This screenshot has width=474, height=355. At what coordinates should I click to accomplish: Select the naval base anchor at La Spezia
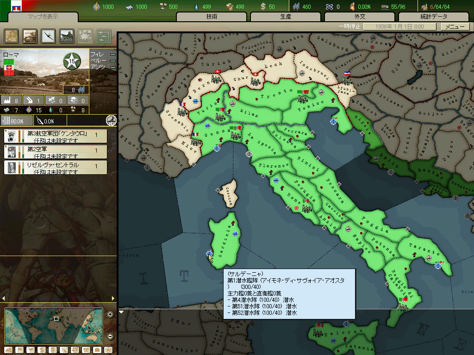pyautogui.click(x=249, y=154)
